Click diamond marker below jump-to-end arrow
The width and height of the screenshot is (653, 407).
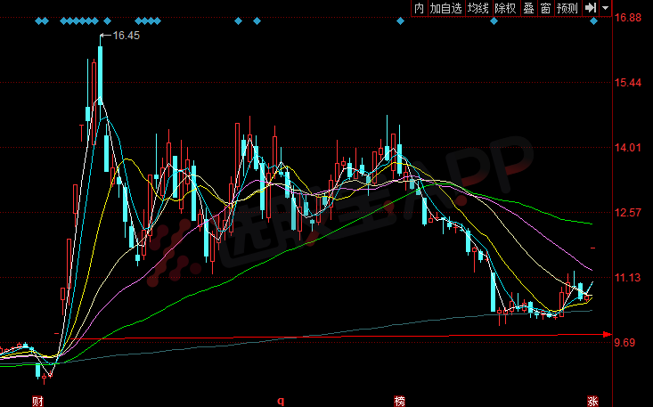tap(594, 20)
